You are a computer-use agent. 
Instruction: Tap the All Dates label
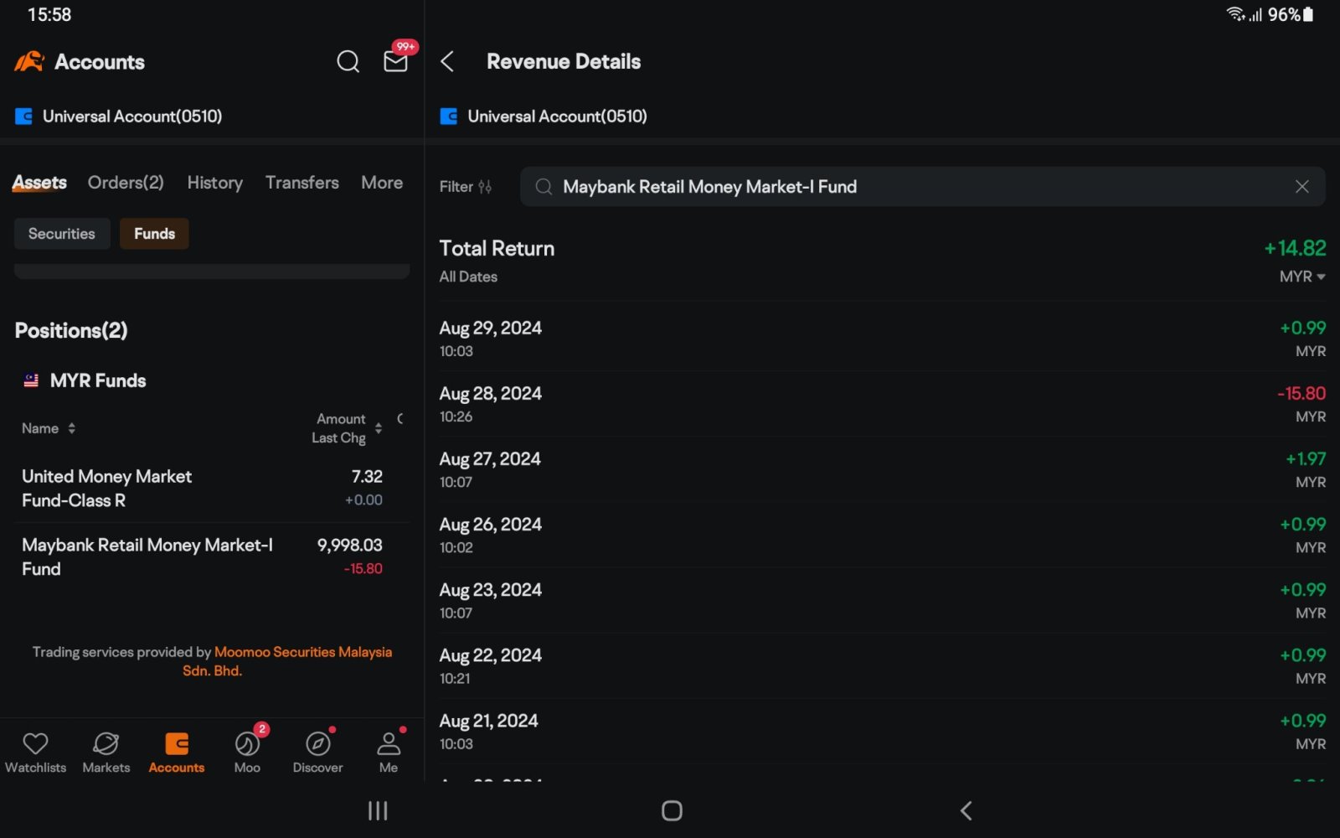coord(468,277)
